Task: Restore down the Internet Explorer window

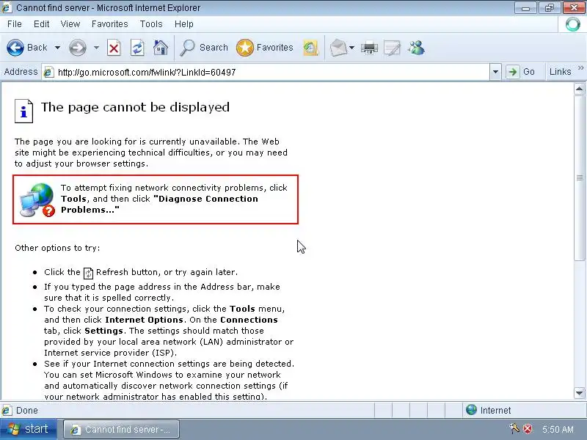Action: point(549,8)
